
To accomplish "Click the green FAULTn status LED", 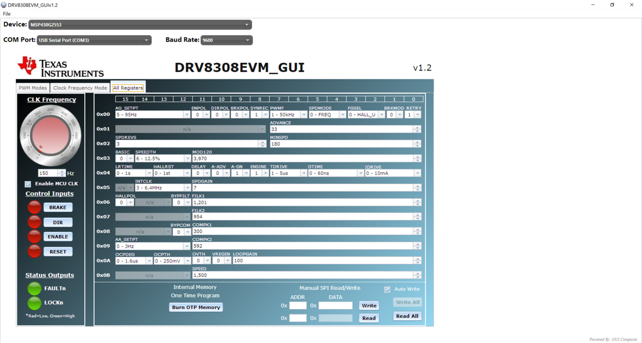I will coord(35,288).
